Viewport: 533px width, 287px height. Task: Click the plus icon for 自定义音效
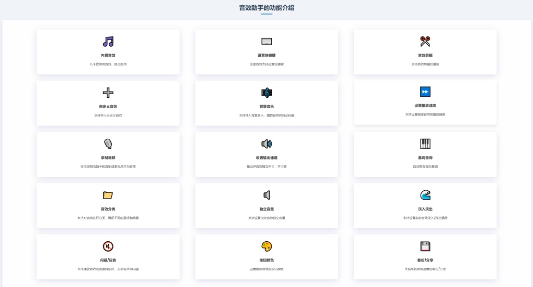[x=108, y=93]
